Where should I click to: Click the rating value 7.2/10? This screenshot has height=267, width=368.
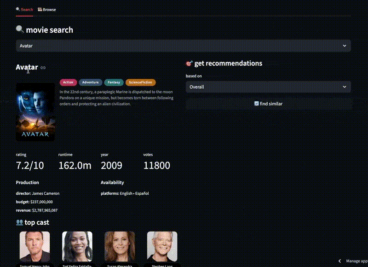pyautogui.click(x=30, y=166)
